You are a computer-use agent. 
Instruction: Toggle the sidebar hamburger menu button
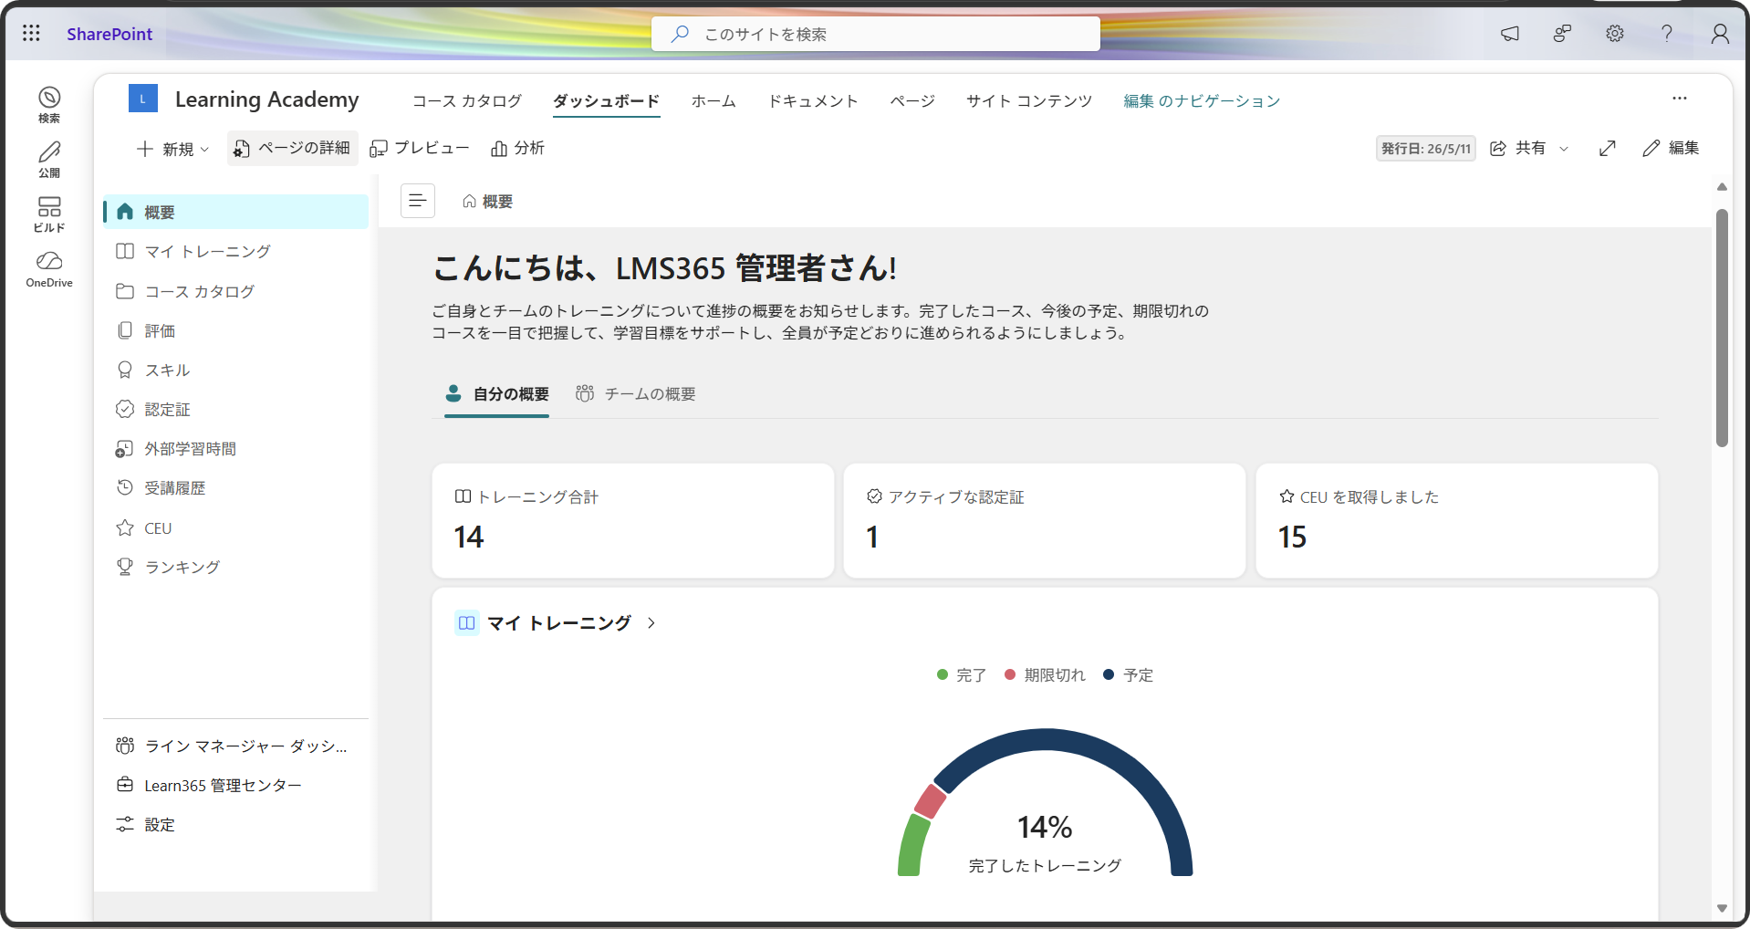point(418,201)
